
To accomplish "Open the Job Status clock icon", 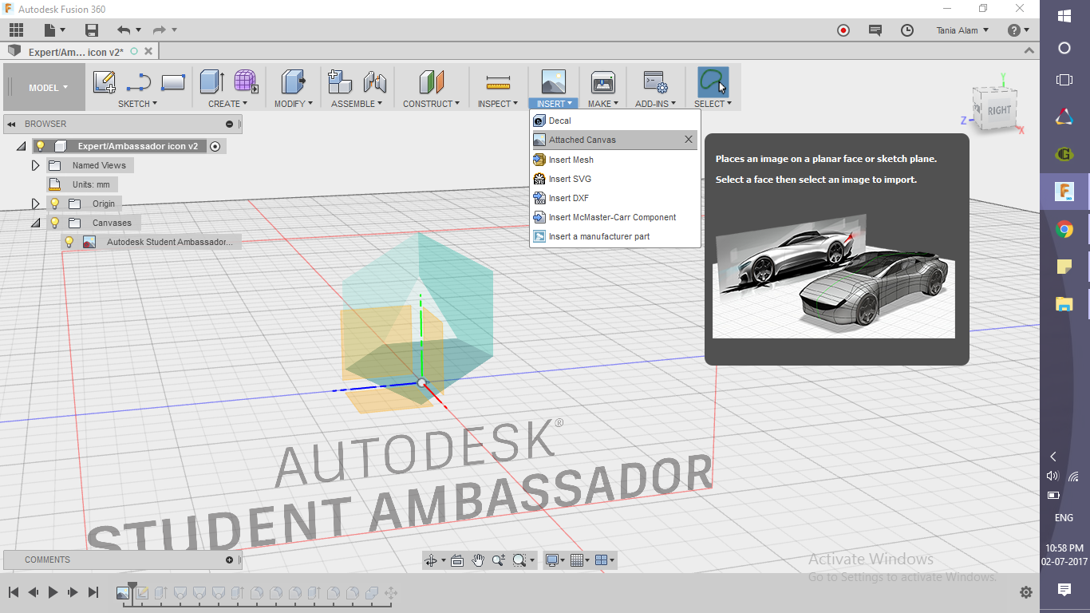I will point(907,30).
